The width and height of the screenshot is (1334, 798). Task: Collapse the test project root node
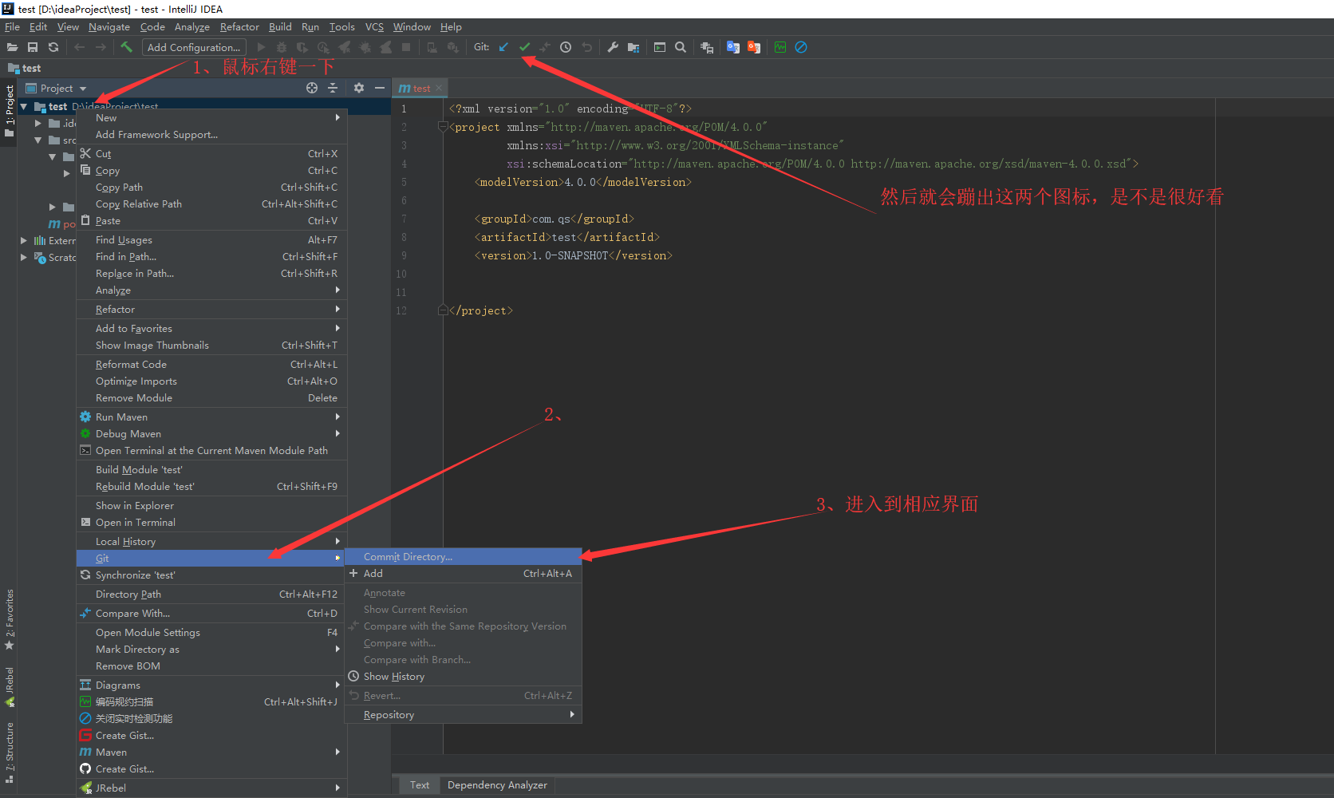click(24, 106)
